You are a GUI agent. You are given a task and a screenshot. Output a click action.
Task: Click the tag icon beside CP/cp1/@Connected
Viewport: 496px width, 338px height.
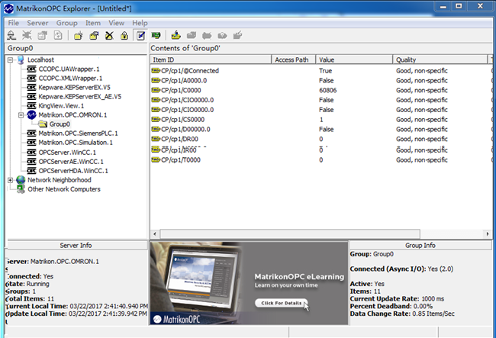[x=156, y=70]
